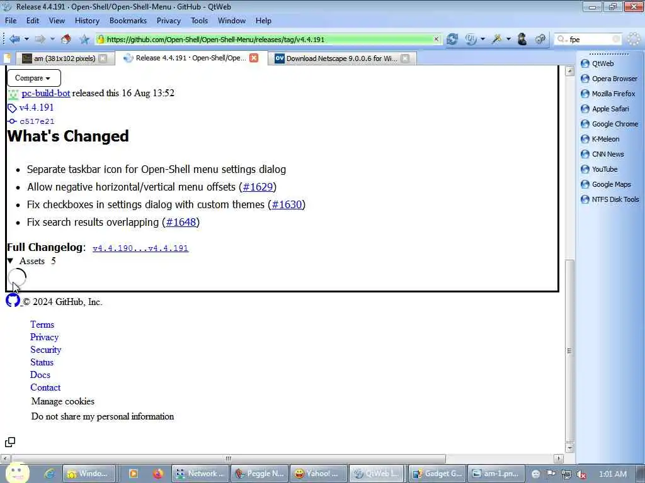Click the tools wand toolbar icon

(x=497, y=39)
